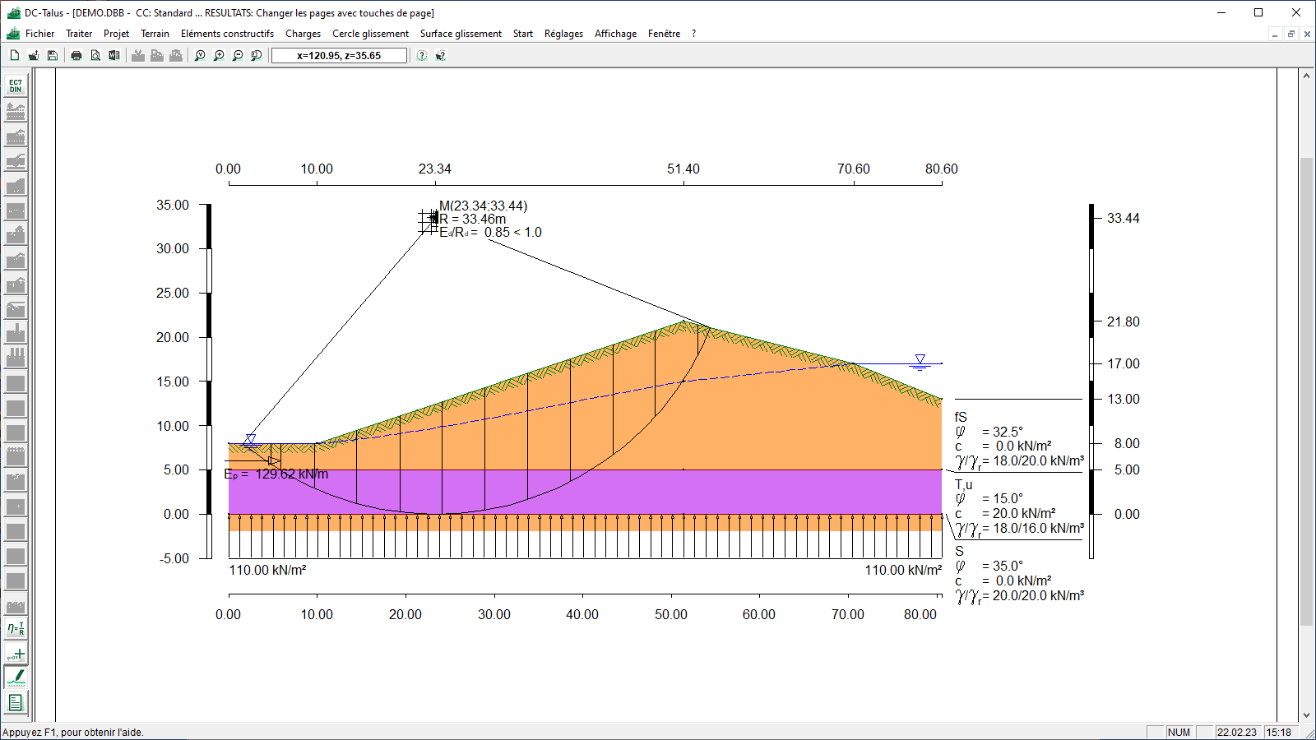Click the DC-Talus application icon in the title bar

[13, 12]
